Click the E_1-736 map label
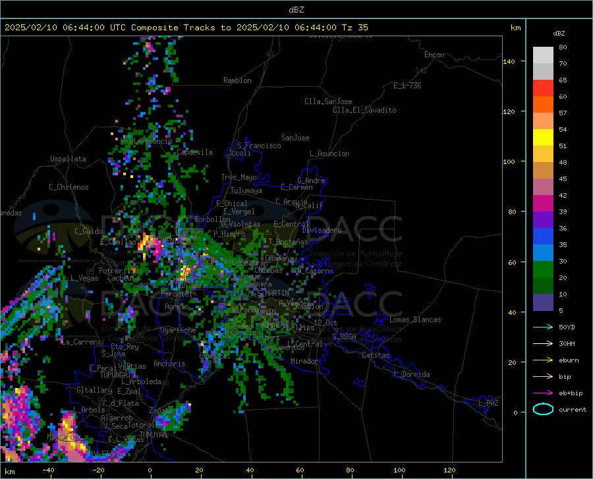 [407, 86]
